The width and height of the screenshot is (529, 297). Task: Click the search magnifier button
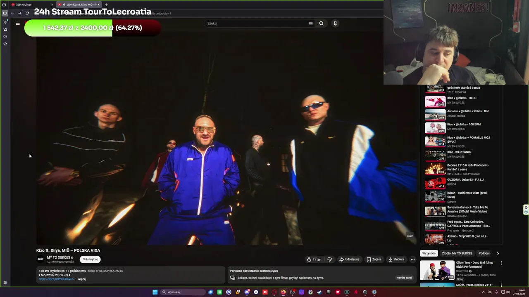click(321, 23)
